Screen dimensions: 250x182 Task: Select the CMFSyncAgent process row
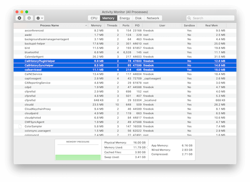tap(125, 122)
